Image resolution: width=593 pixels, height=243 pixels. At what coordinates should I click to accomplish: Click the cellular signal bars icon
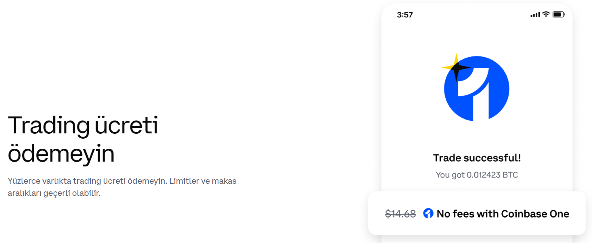click(x=535, y=15)
